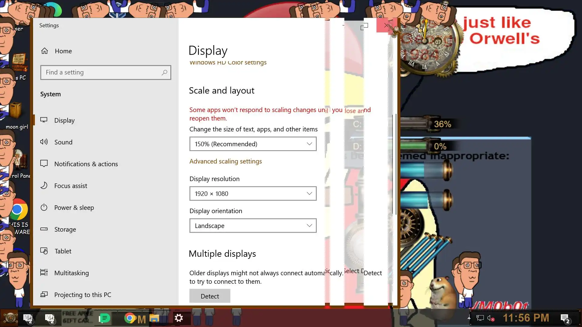Image resolution: width=582 pixels, height=327 pixels.
Task: Go to Projecting to this PC
Action: pyautogui.click(x=82, y=295)
